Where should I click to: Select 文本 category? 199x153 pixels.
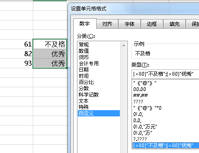99,101
